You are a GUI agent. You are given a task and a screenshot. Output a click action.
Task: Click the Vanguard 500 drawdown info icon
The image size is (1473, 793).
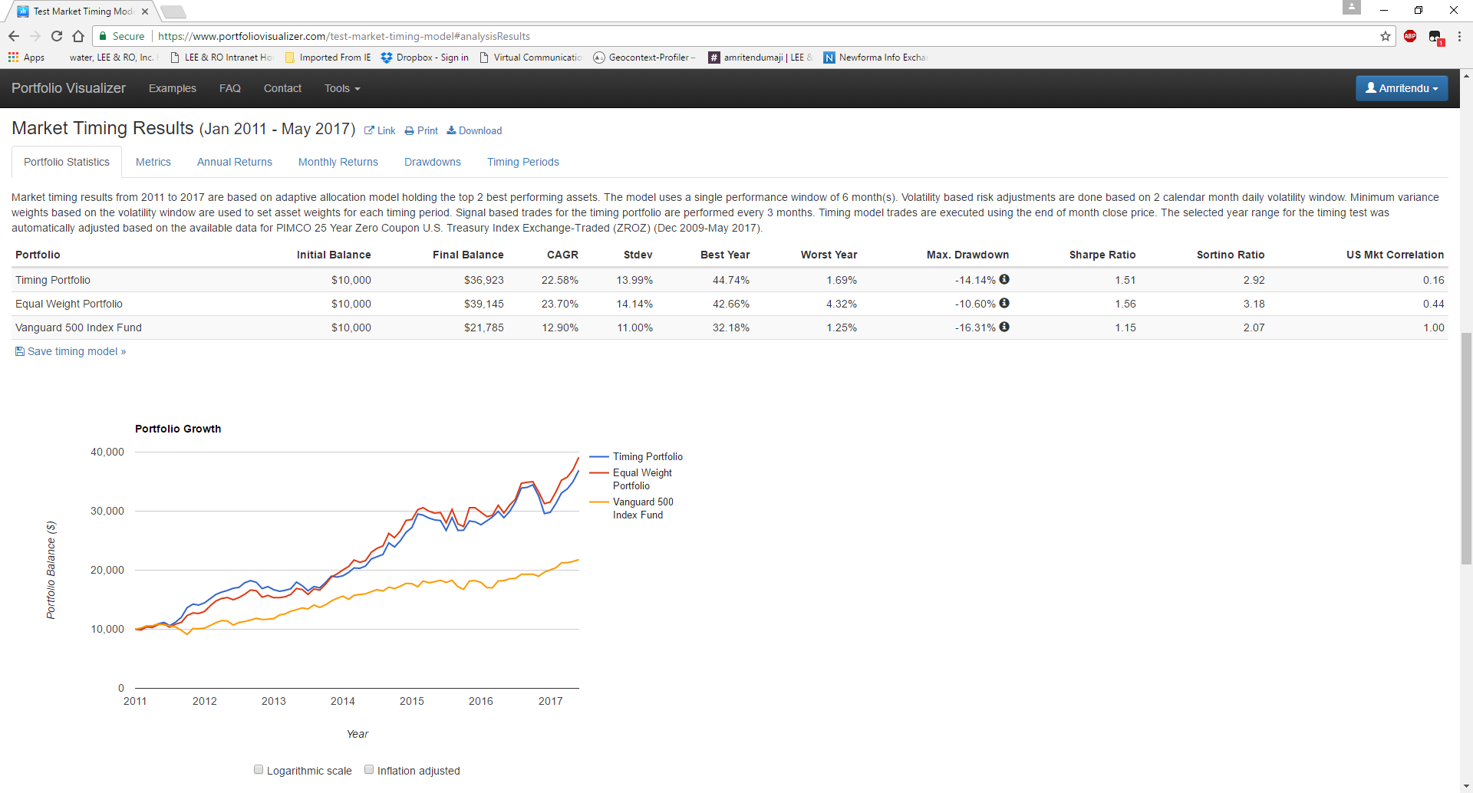point(1004,327)
